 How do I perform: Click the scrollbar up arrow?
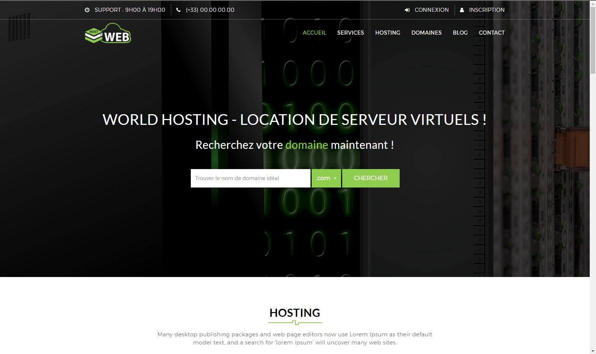(593, 3)
